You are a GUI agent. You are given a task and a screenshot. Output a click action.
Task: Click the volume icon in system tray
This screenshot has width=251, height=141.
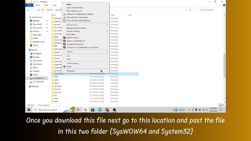tap(207, 110)
